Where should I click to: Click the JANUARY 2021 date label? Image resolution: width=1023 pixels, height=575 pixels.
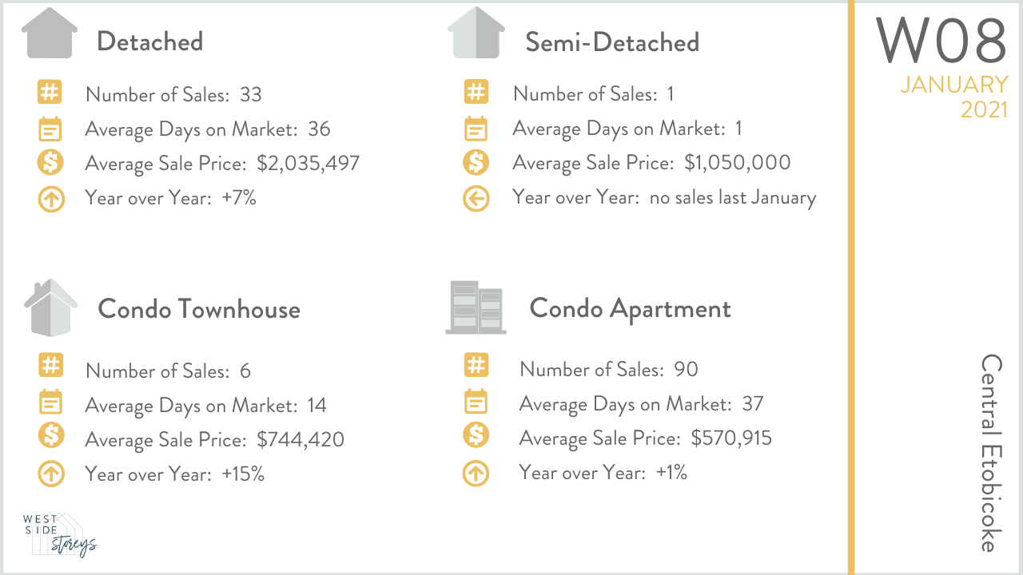click(x=954, y=96)
